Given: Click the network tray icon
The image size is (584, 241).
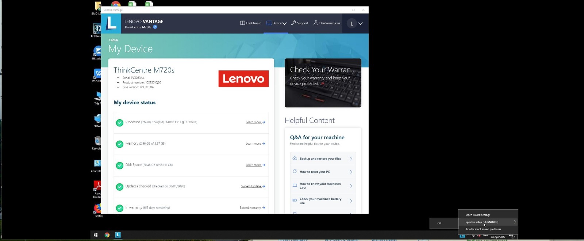Looking at the screenshot, I should (473, 236).
